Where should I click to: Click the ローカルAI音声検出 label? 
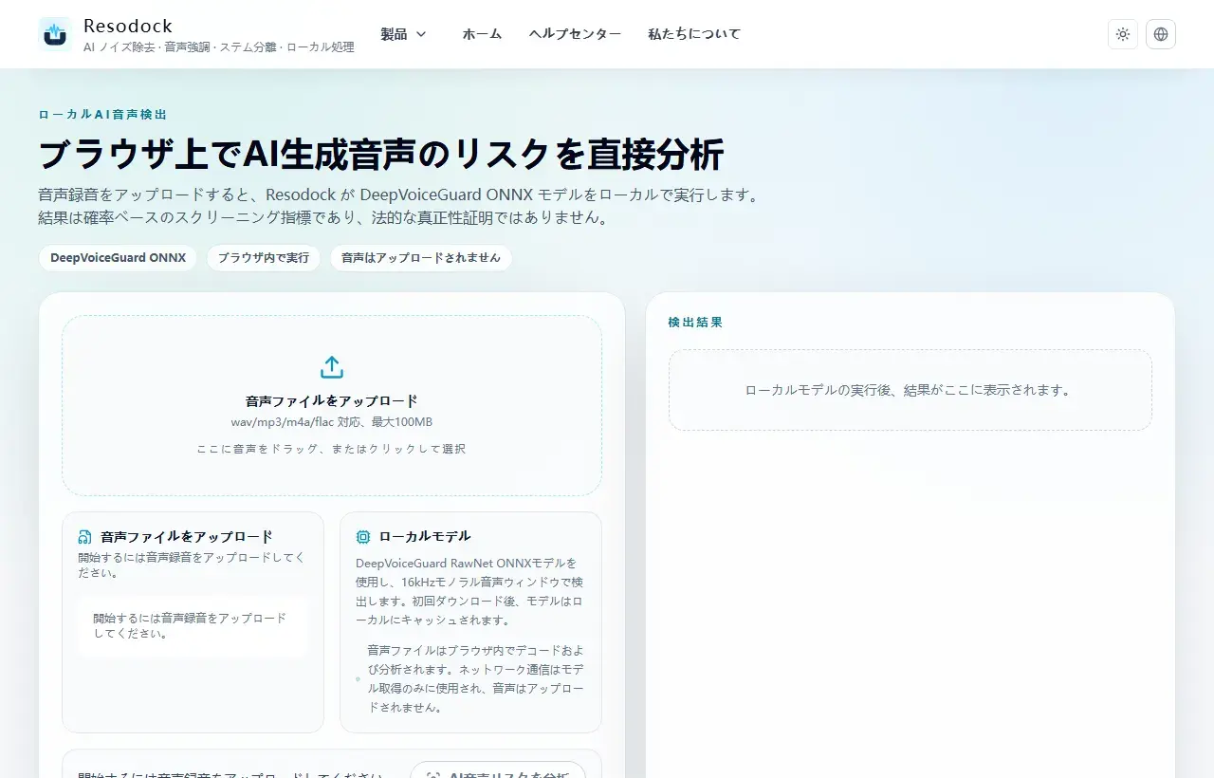[102, 114]
